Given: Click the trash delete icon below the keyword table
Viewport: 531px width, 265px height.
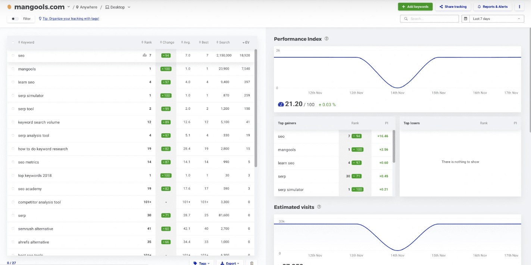Looking at the screenshot, I should 252,263.
